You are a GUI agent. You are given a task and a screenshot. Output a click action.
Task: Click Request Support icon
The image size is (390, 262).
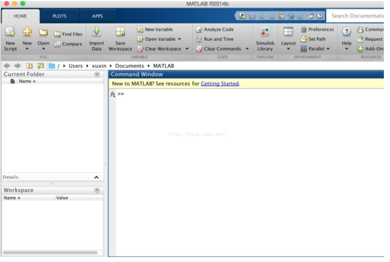tap(360, 39)
